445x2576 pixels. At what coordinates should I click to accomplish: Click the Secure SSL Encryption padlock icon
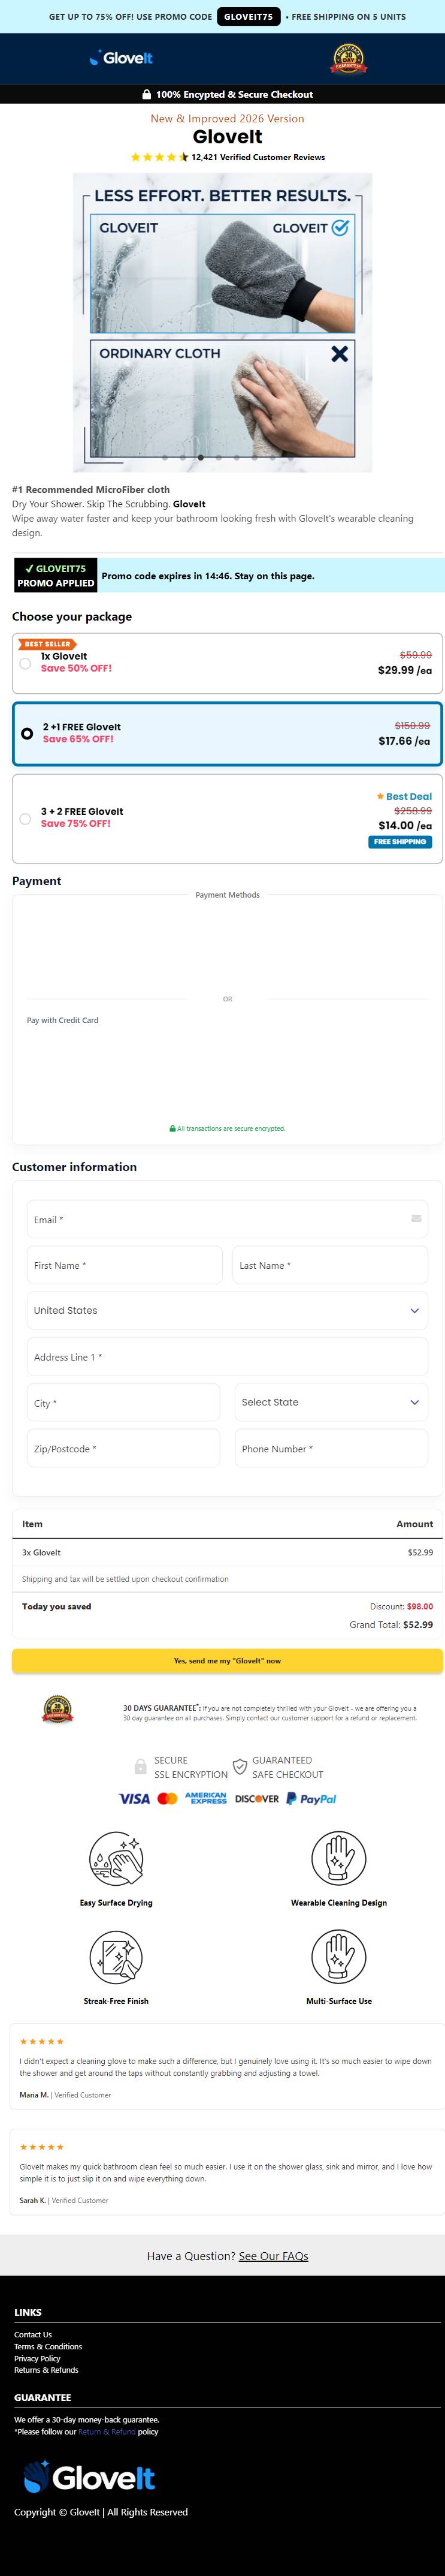tap(141, 1766)
